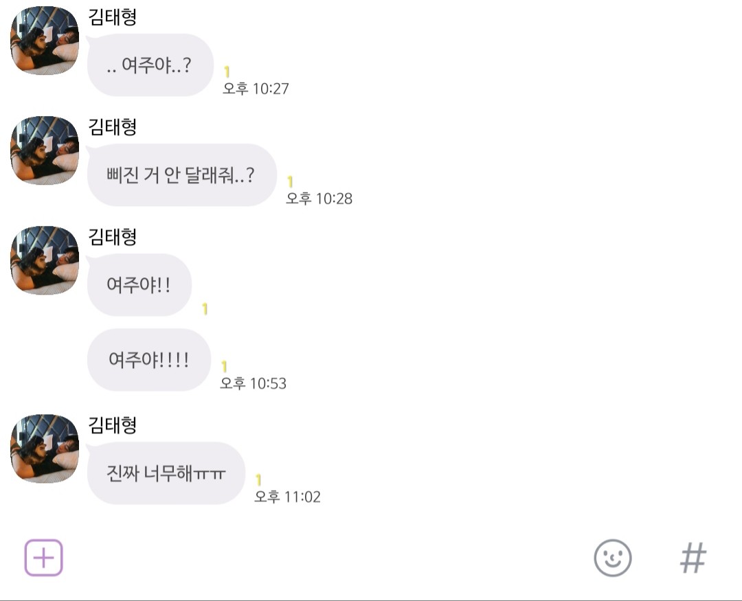The image size is (742, 601).
Task: Select the ".. 여주야..?" message bubble
Action: 150,66
